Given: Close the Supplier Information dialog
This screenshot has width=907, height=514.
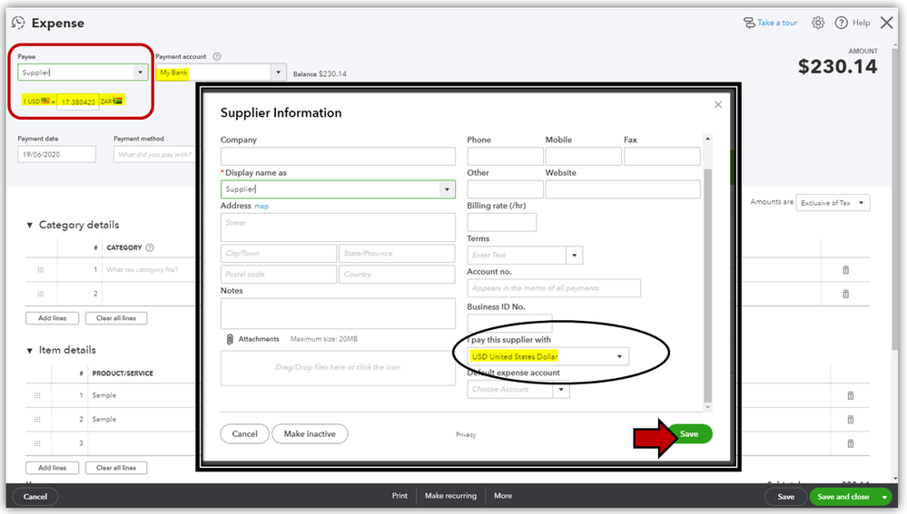Looking at the screenshot, I should coord(718,104).
